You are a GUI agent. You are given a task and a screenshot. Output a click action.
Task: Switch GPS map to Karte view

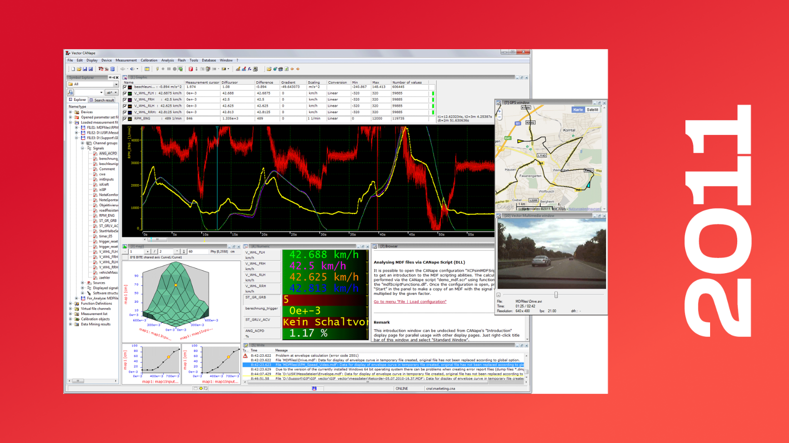point(578,110)
